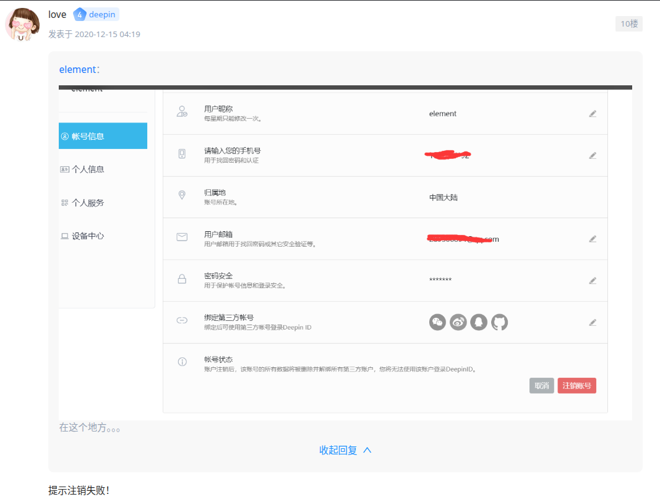Click the 归属地 row label
The height and width of the screenshot is (502, 660).
pyautogui.click(x=215, y=192)
